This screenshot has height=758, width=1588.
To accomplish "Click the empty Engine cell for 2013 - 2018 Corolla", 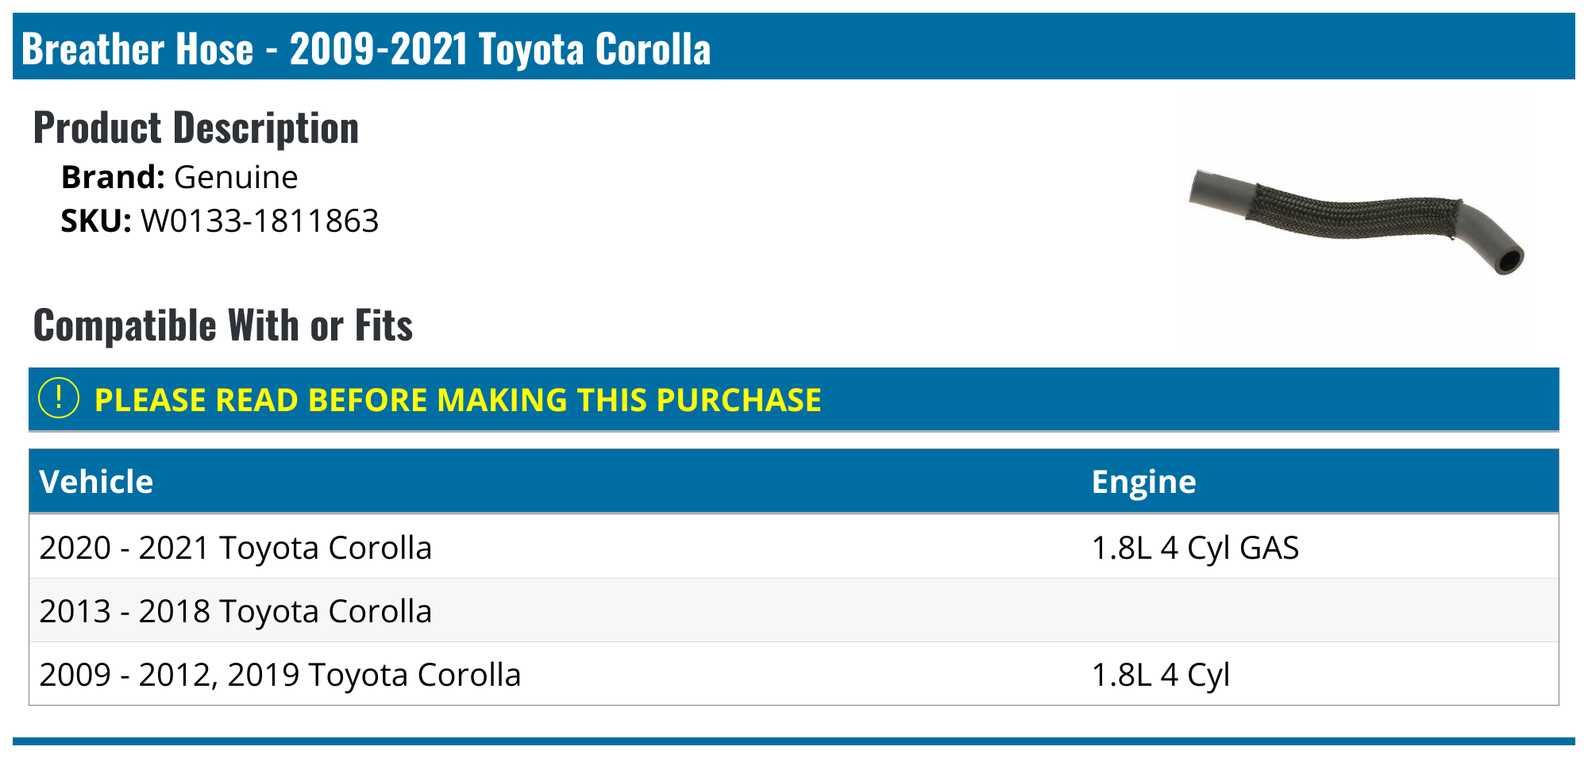I will coord(1318,611).
